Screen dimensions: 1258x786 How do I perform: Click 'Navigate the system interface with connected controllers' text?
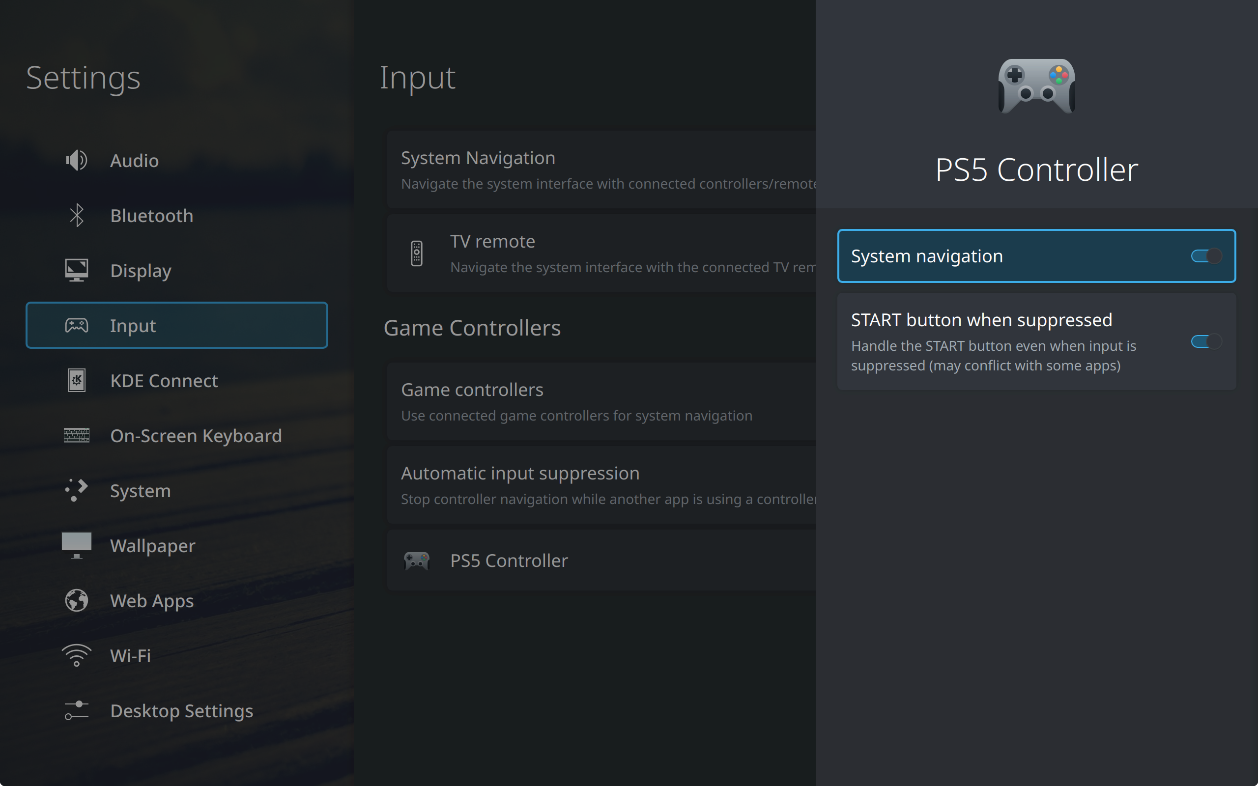[x=608, y=184]
